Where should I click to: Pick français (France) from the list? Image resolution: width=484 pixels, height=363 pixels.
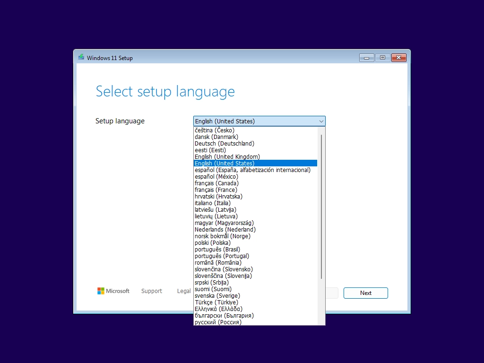255,190
